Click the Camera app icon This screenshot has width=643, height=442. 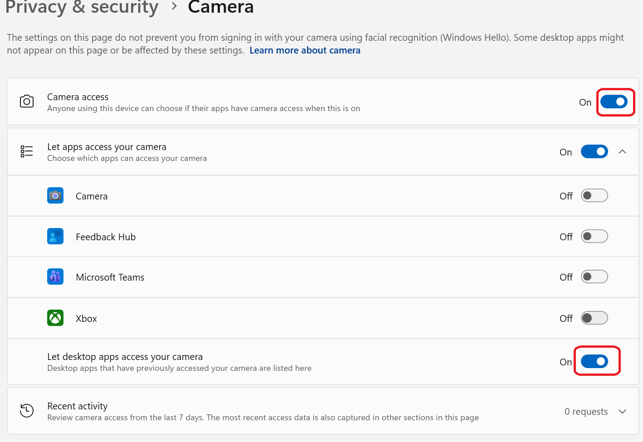click(55, 196)
